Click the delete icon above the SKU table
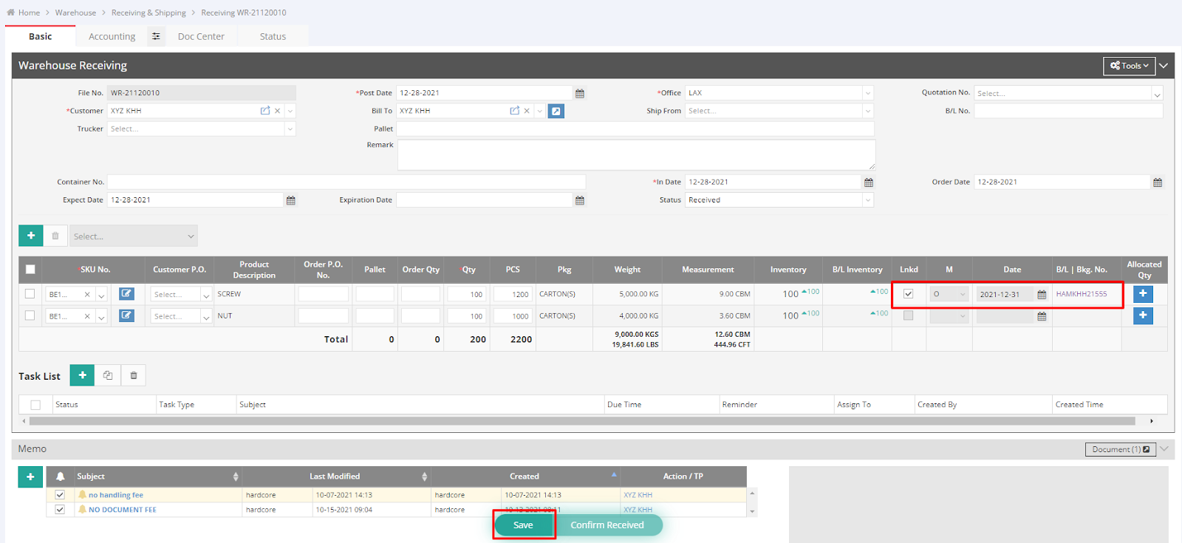1182x543 pixels. point(55,236)
